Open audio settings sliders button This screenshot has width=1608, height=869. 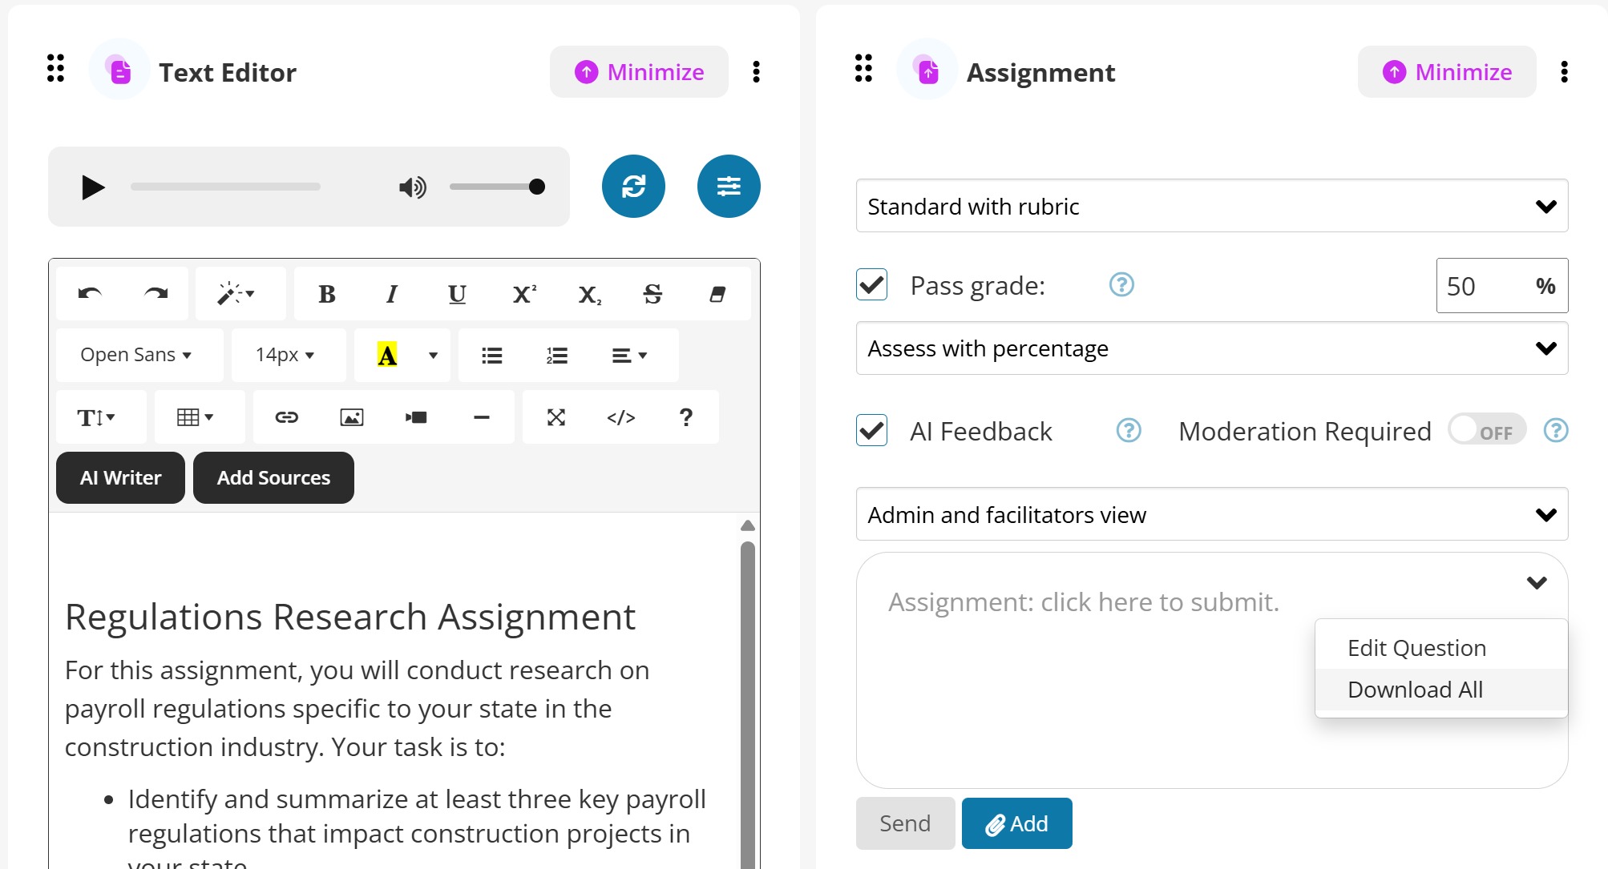point(728,187)
